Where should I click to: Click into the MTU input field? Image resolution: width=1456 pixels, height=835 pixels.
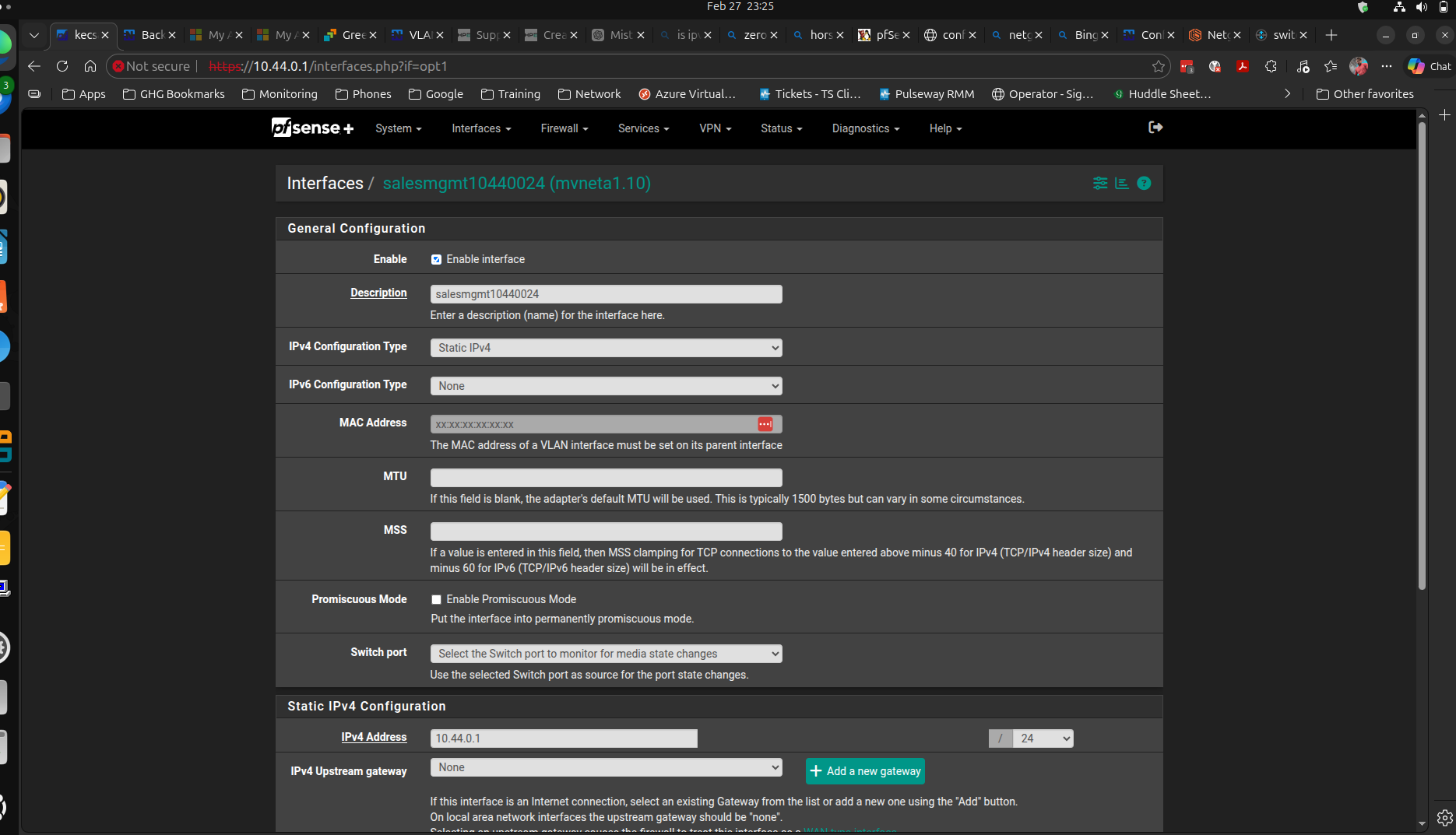coord(606,478)
